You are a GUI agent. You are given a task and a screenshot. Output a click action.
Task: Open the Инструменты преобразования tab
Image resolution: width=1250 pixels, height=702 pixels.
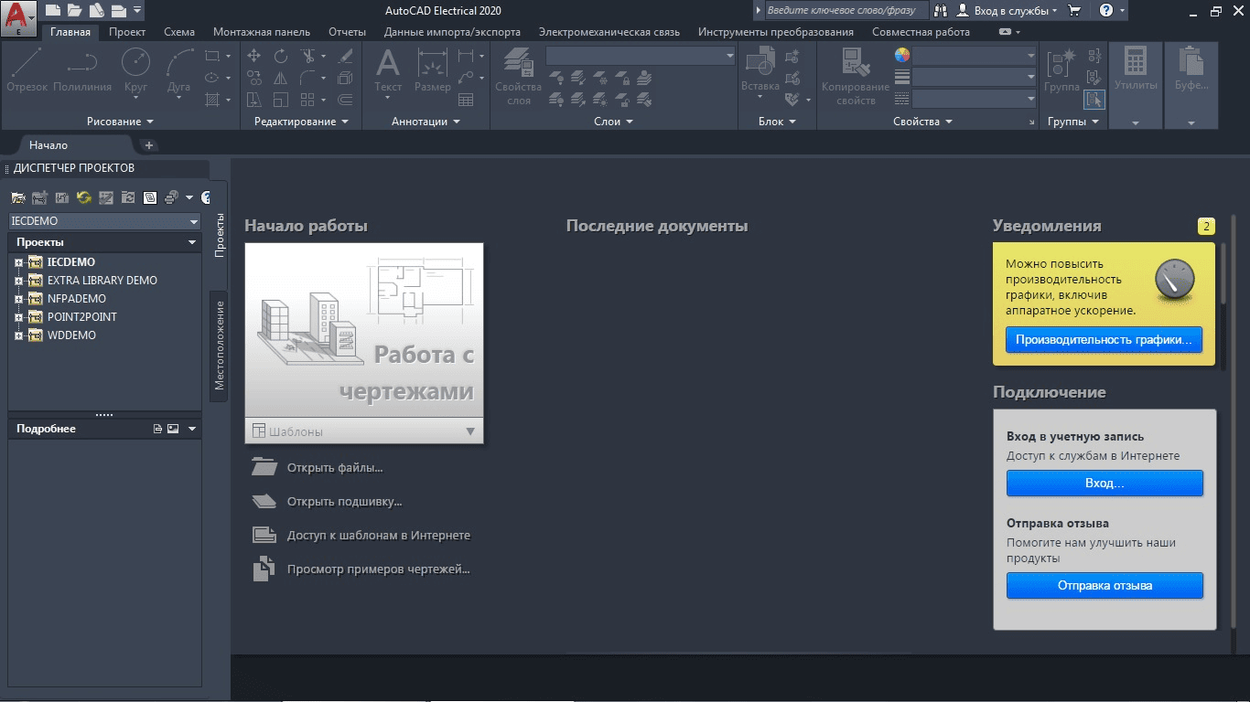(776, 32)
